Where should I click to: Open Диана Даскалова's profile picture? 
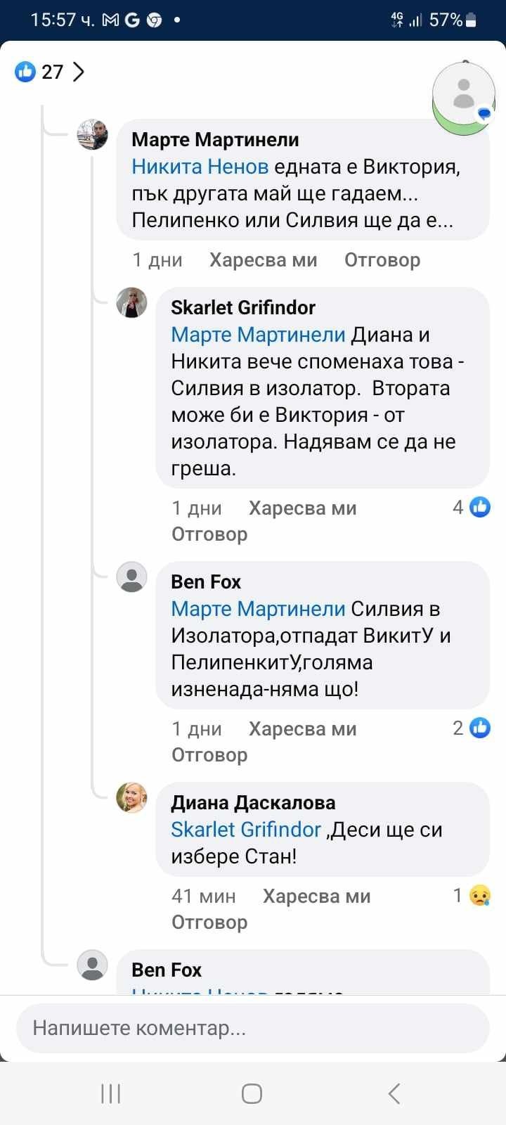(131, 797)
